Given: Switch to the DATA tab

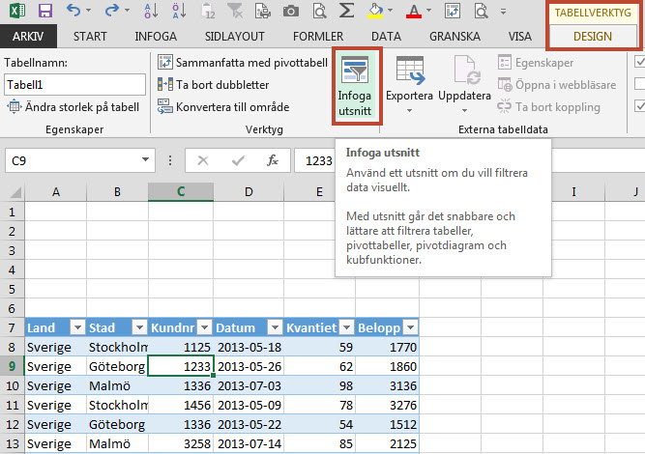Looking at the screenshot, I should (386, 36).
